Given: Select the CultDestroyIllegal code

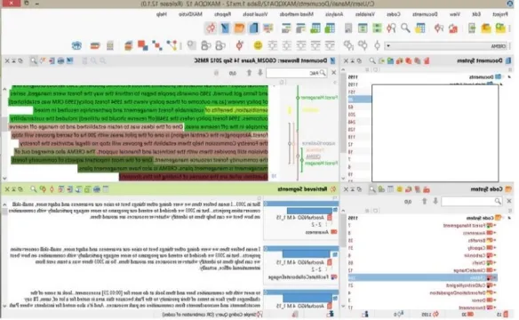Looking at the screenshot, I should click(x=466, y=285).
